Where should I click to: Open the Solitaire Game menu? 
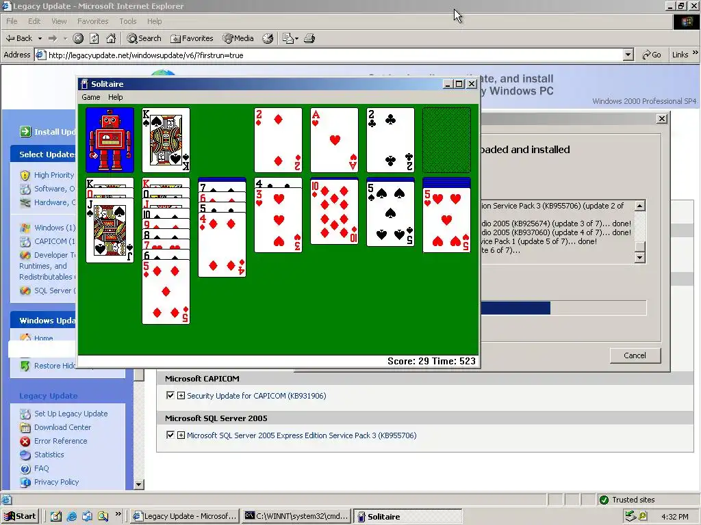[91, 97]
